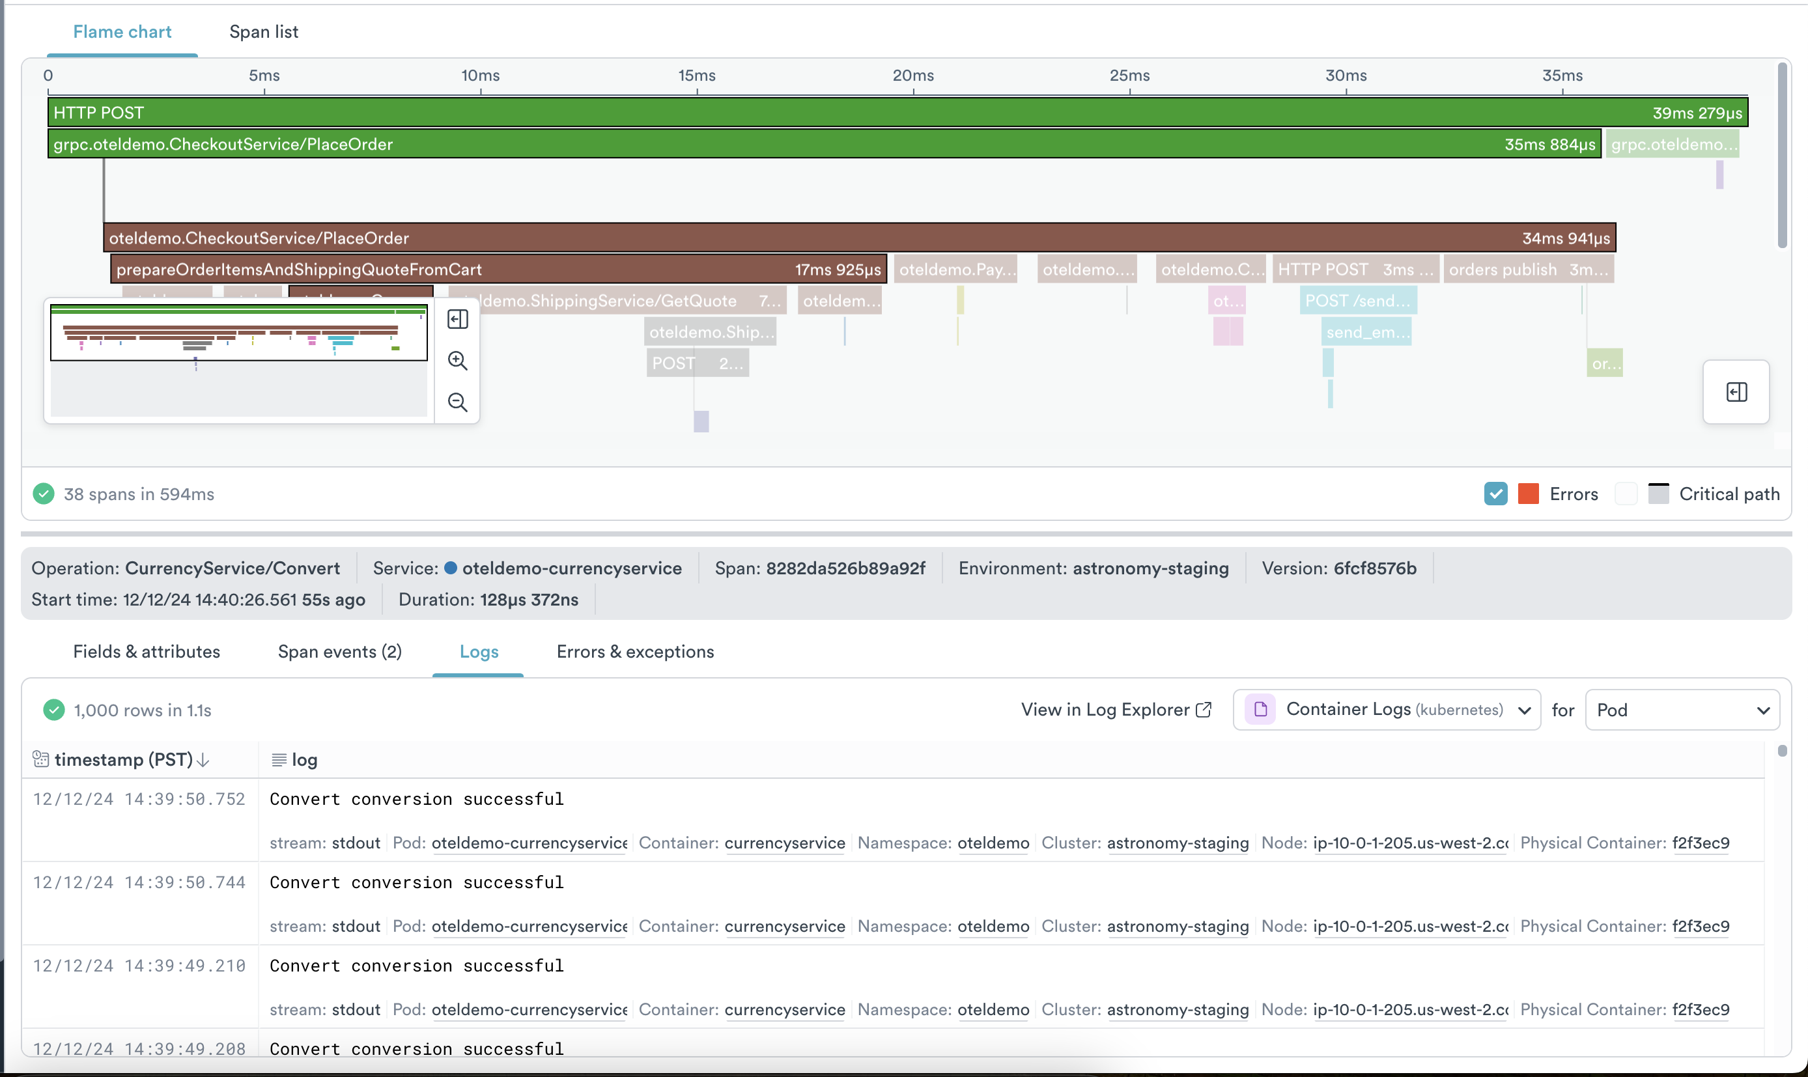Click the log column lines icon

[x=279, y=760]
